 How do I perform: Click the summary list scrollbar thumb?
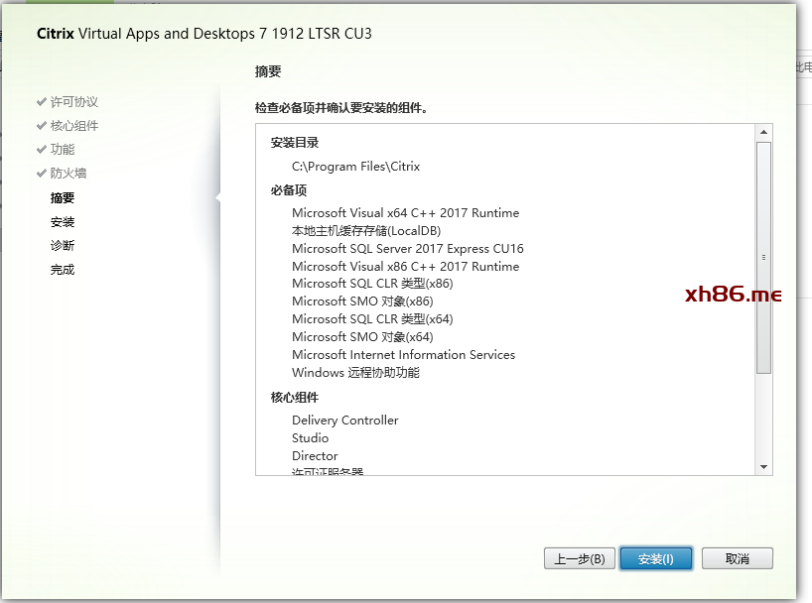(763, 258)
